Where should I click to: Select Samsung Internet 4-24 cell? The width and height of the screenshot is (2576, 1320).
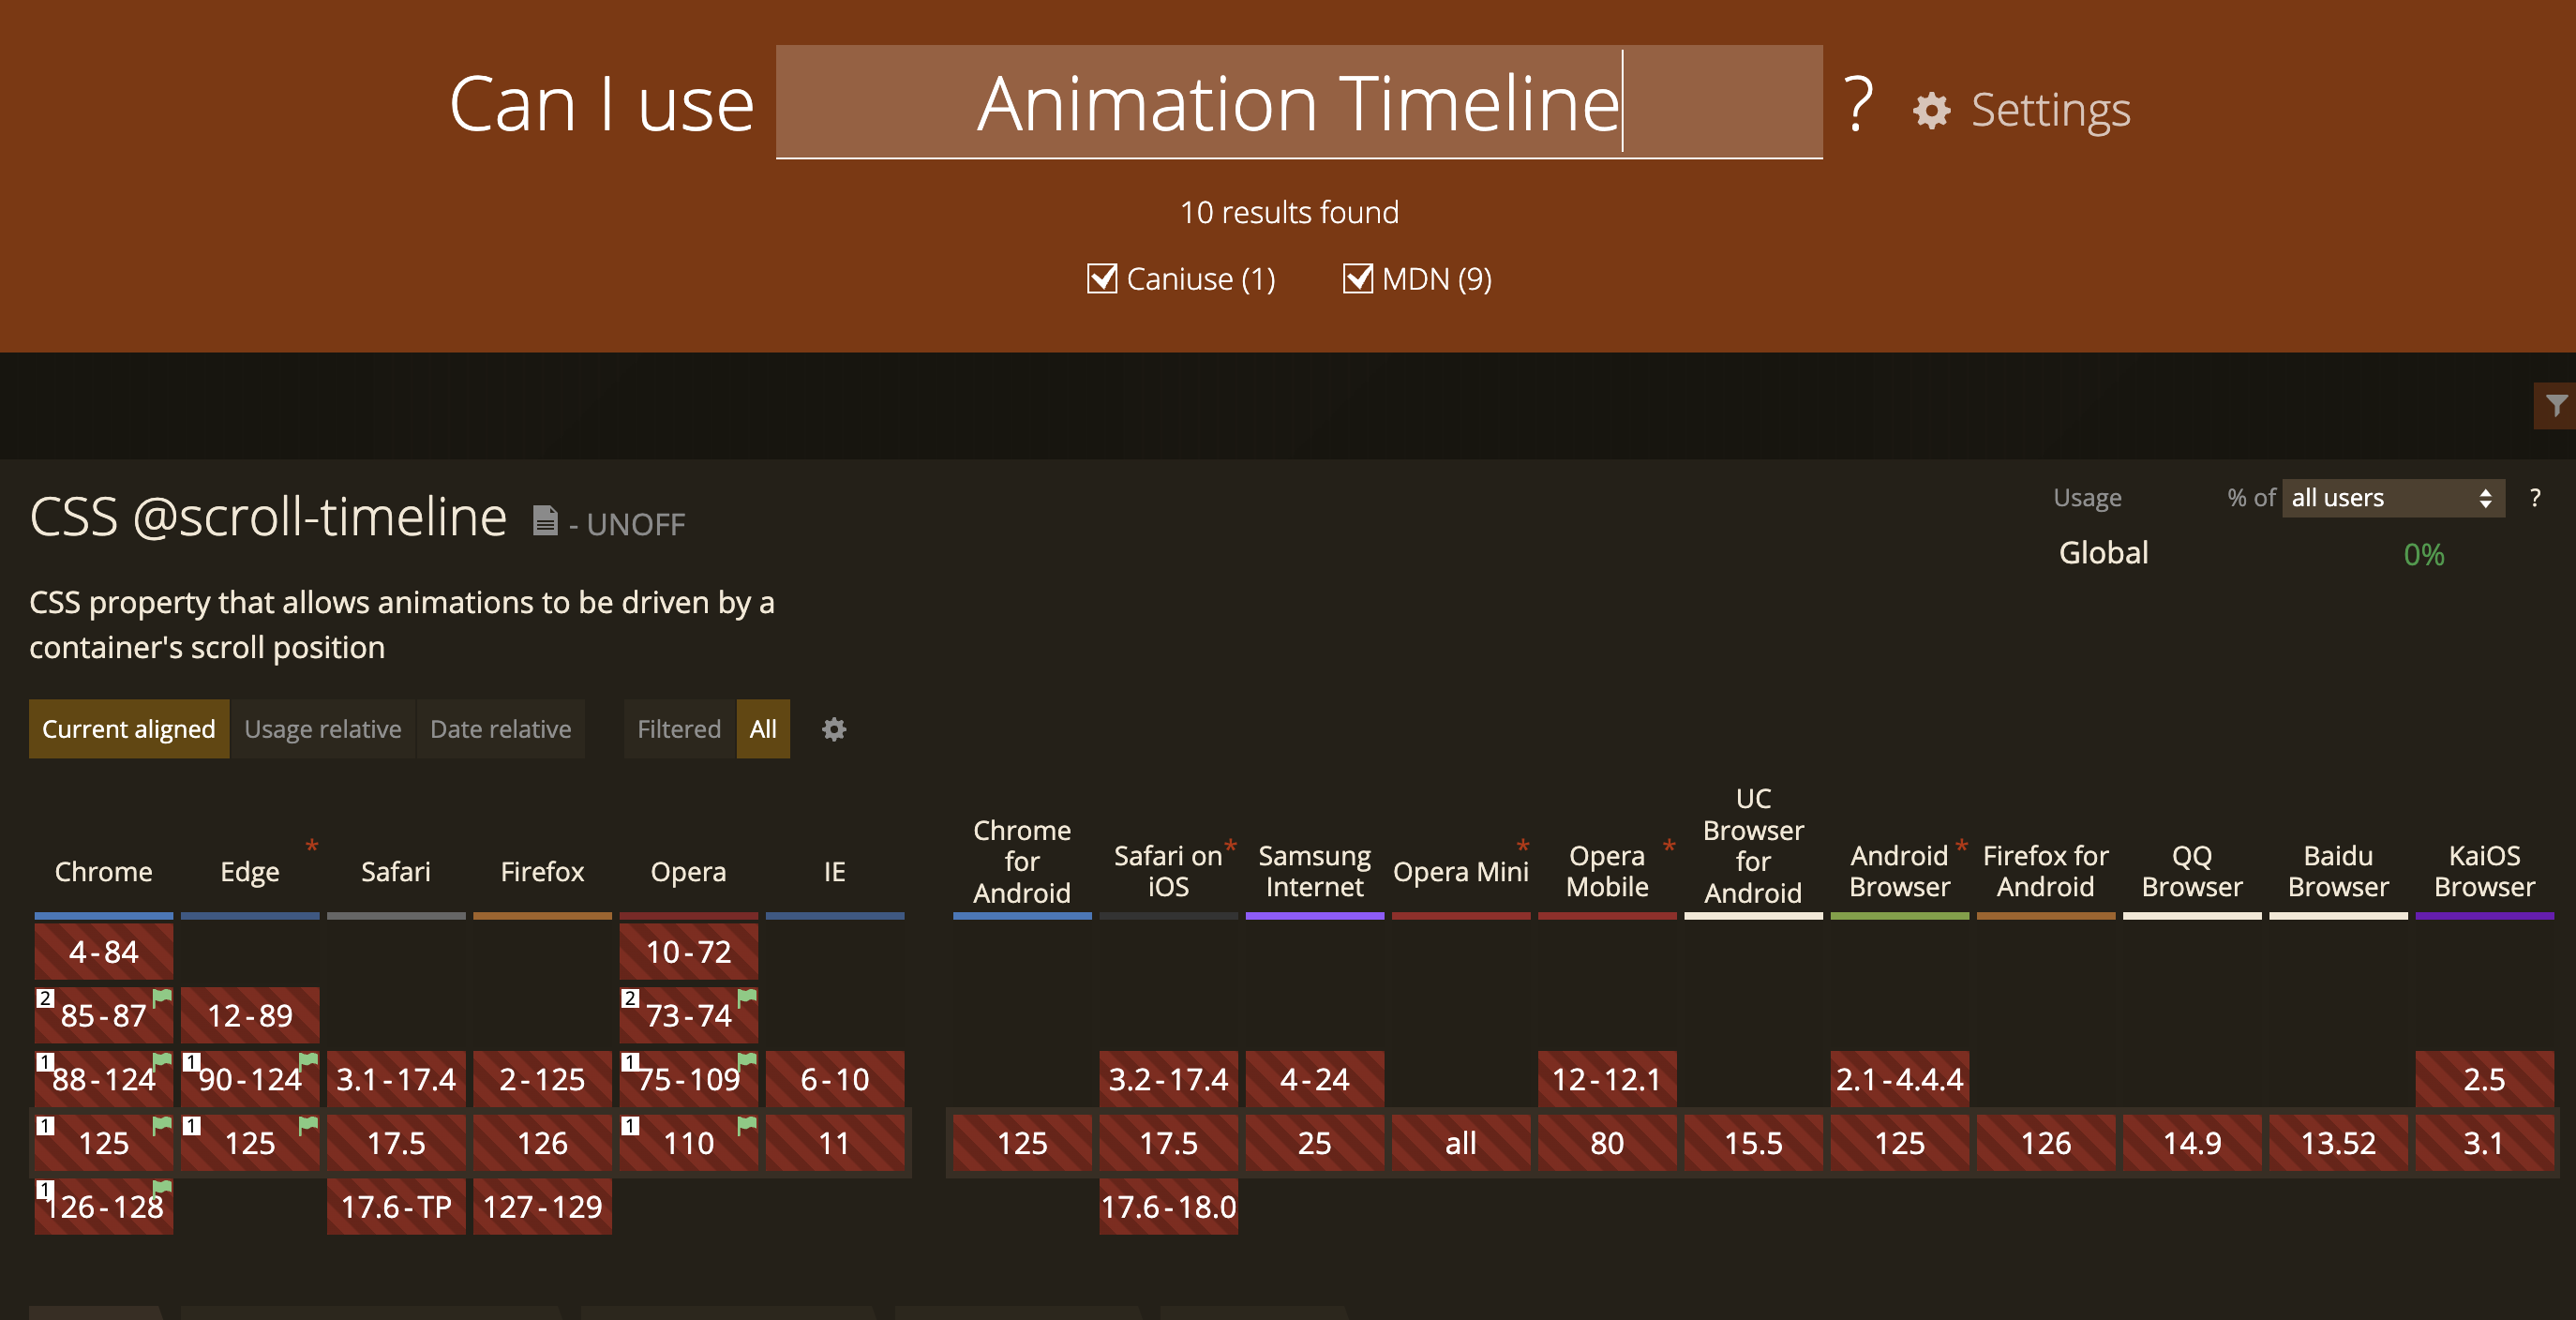click(x=1314, y=1080)
